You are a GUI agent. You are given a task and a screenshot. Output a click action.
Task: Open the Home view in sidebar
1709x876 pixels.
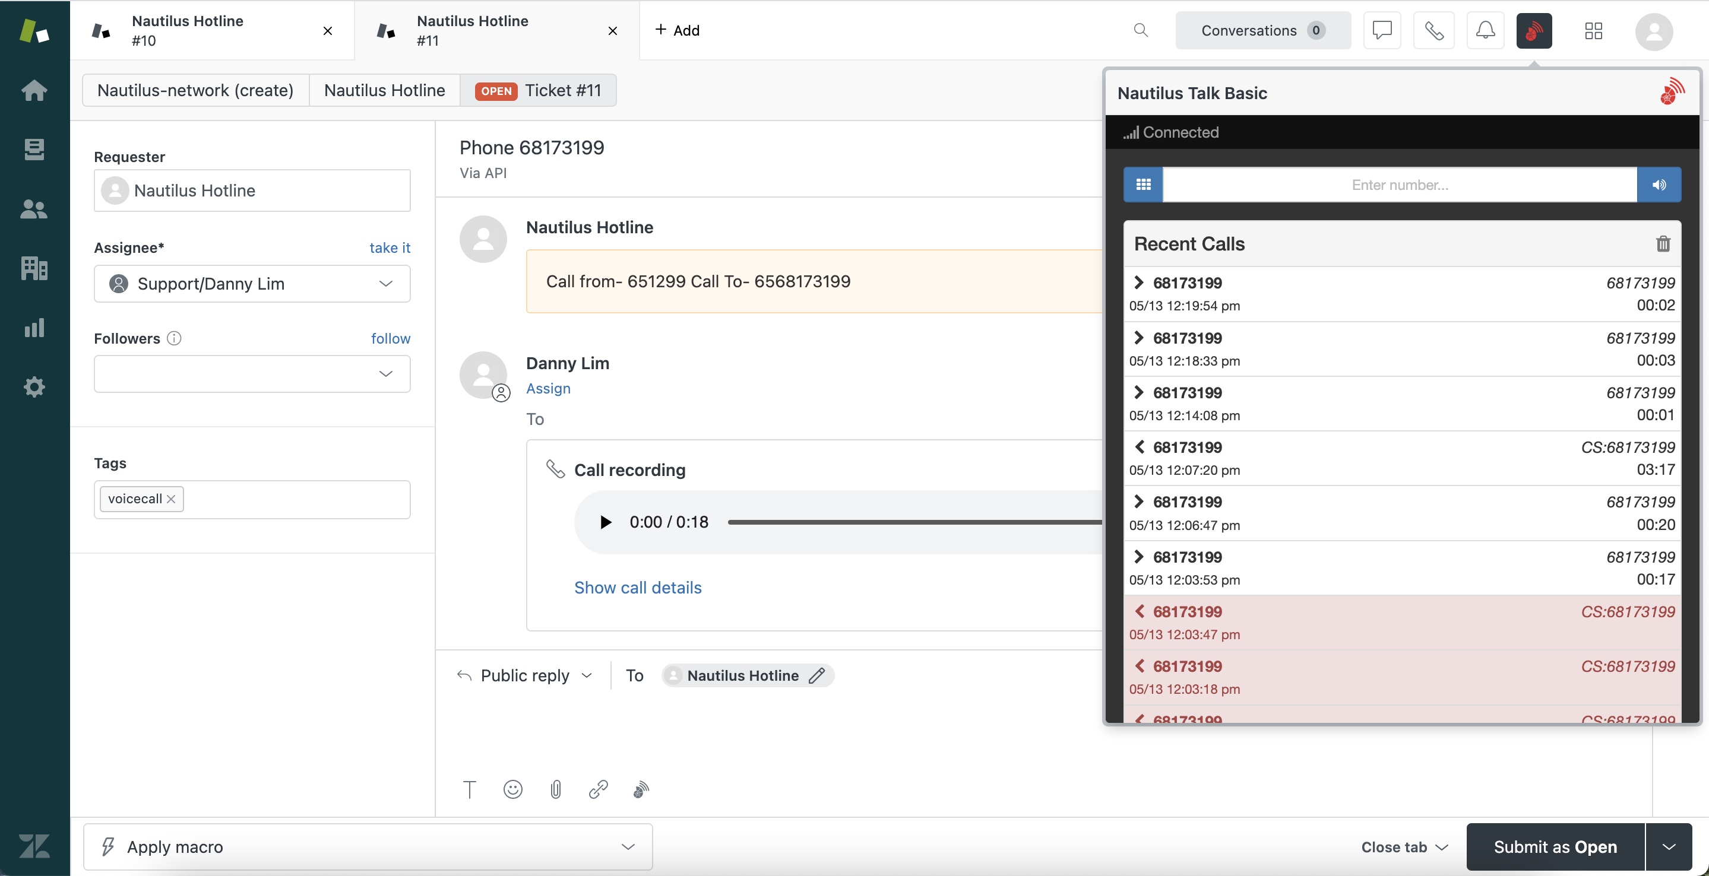pyautogui.click(x=34, y=90)
